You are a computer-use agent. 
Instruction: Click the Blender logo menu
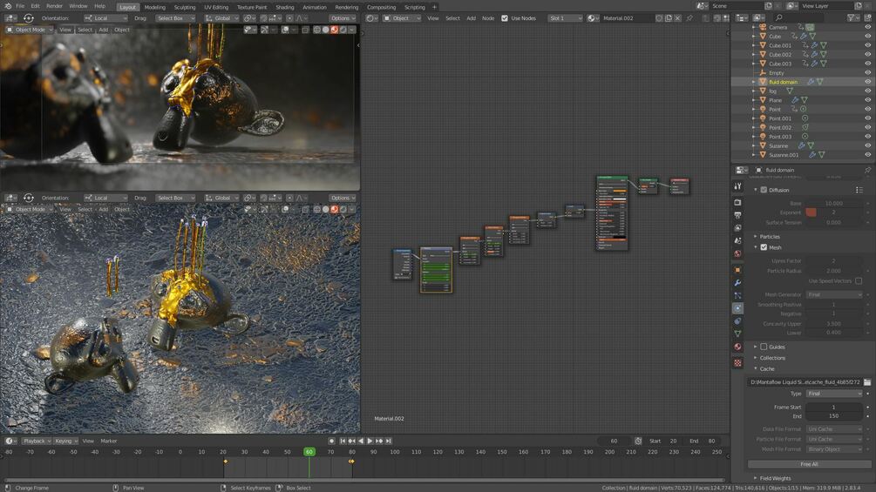pos(7,6)
